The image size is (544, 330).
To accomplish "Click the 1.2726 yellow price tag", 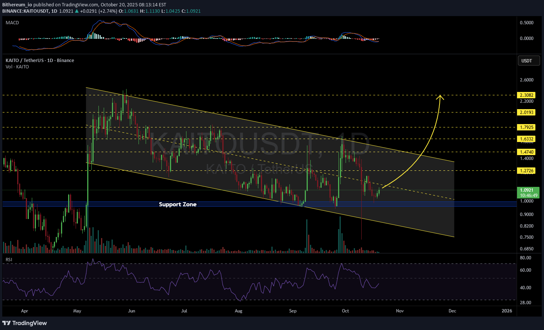I will (x=526, y=171).
